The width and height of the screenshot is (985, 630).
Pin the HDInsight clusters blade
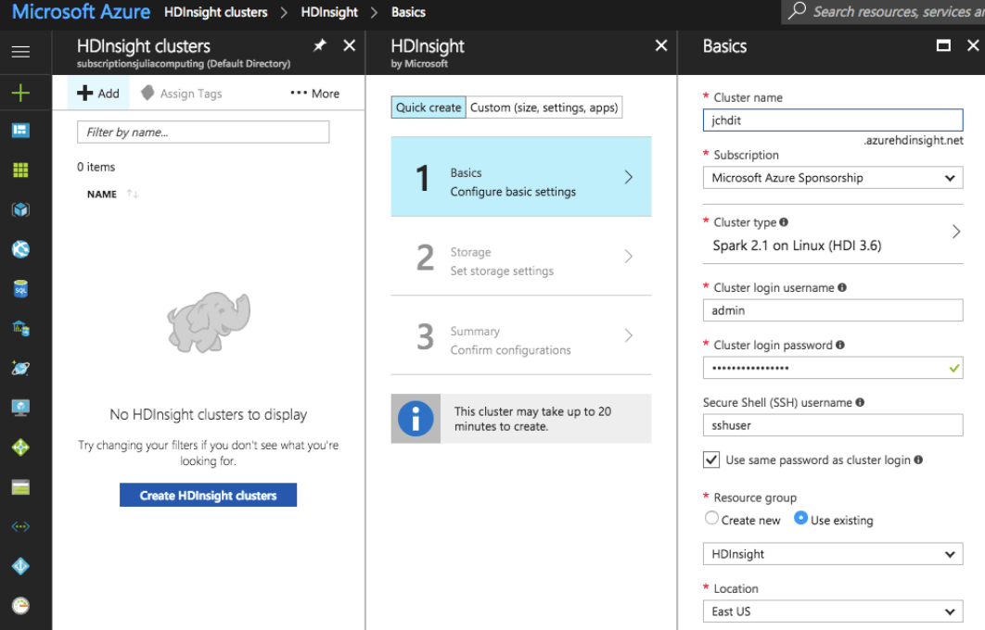320,45
